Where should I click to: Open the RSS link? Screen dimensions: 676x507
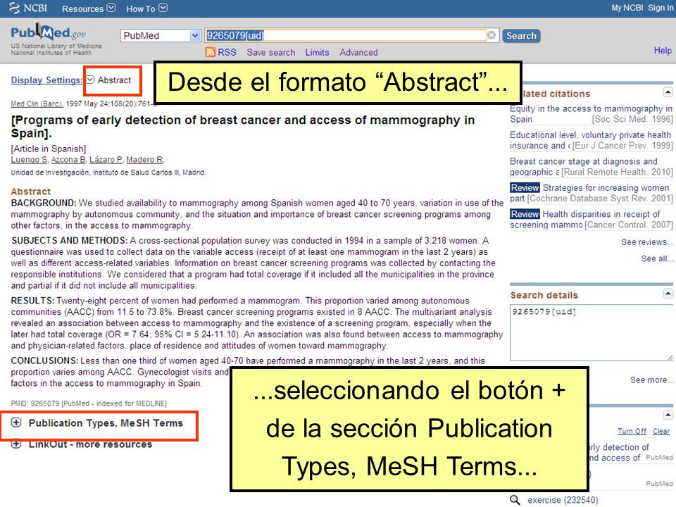[227, 52]
